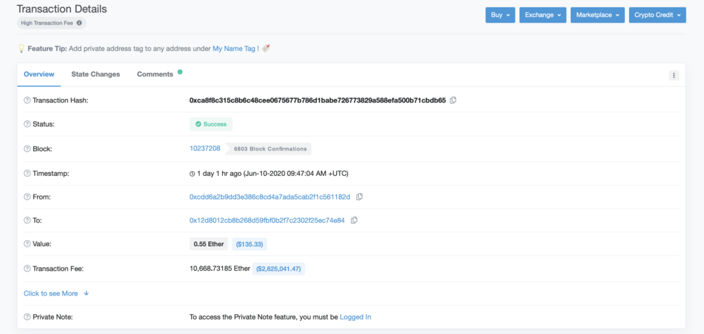Click the Logged In link
Screen dimensions: 704x334
pos(355,317)
